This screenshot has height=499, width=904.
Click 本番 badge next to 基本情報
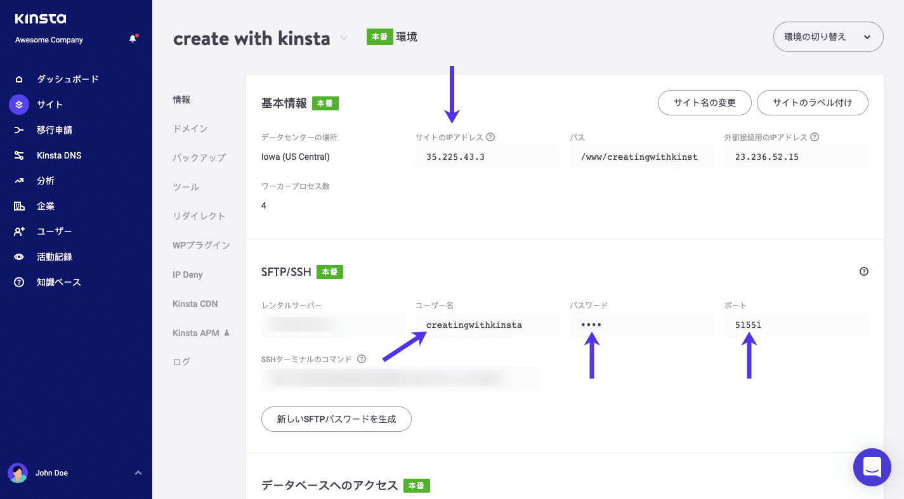[x=325, y=103]
